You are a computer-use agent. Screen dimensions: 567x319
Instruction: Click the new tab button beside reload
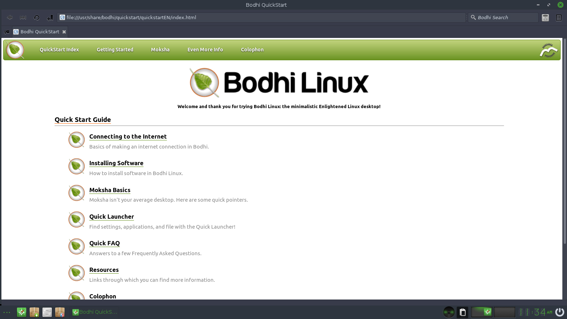(x=50, y=17)
